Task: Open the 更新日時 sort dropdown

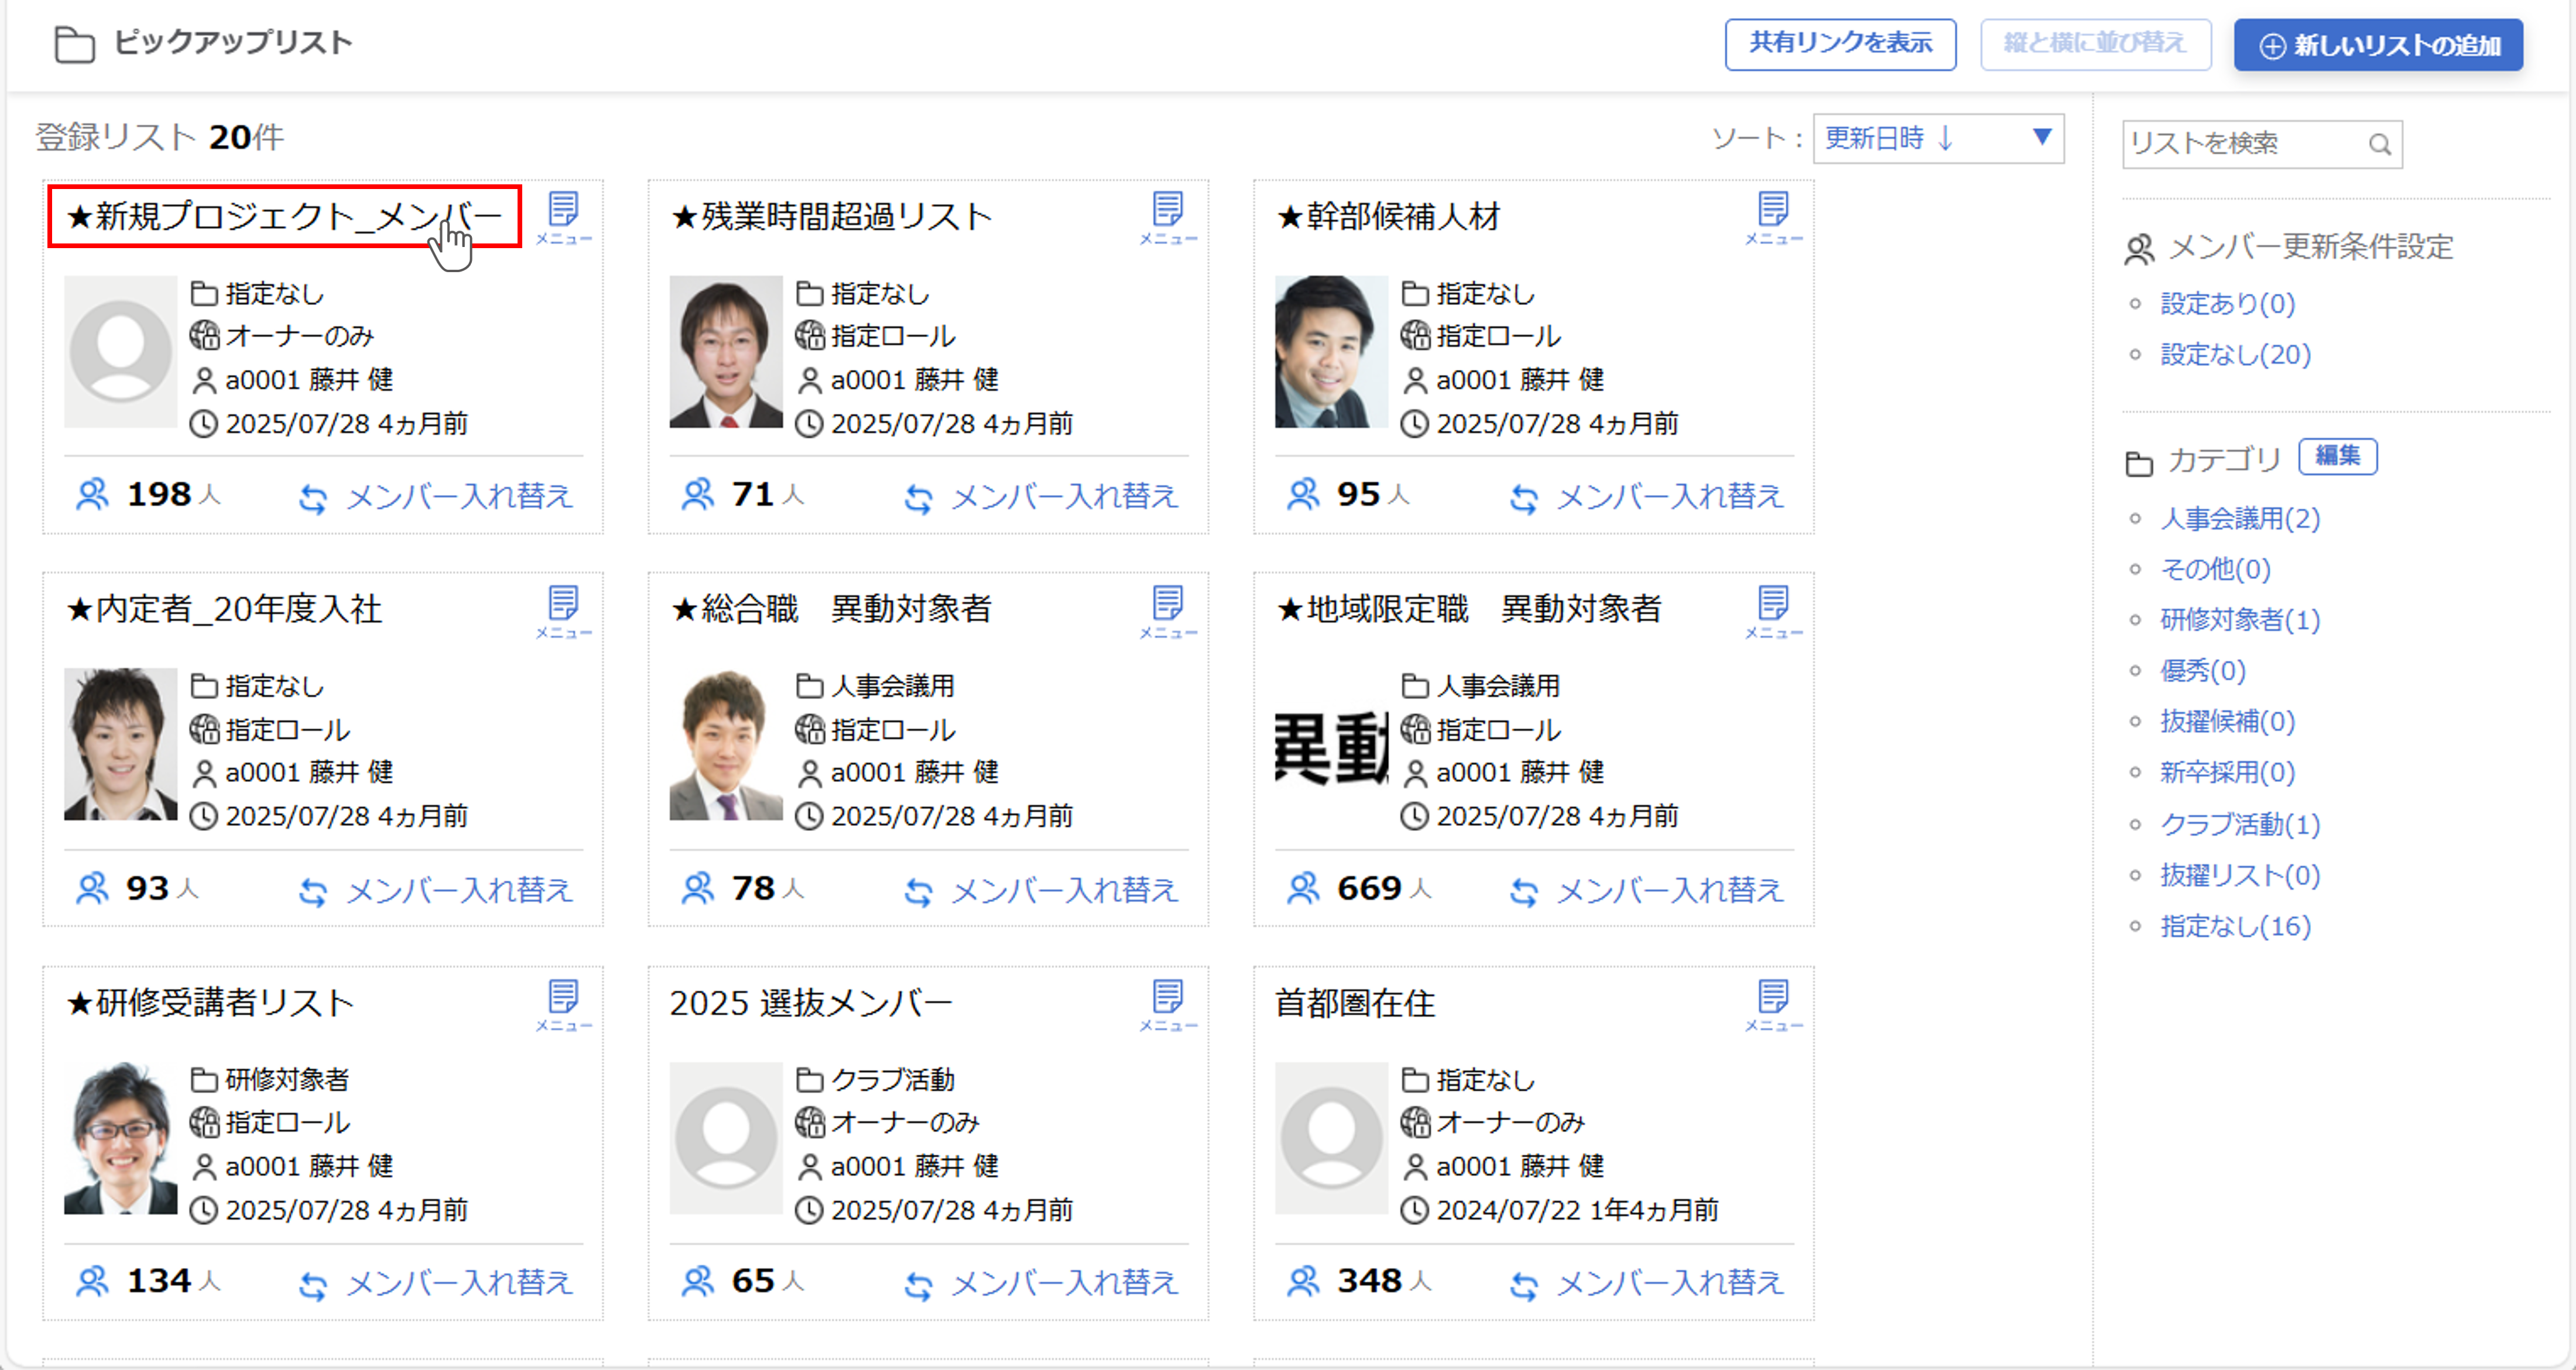Action: click(x=1938, y=138)
